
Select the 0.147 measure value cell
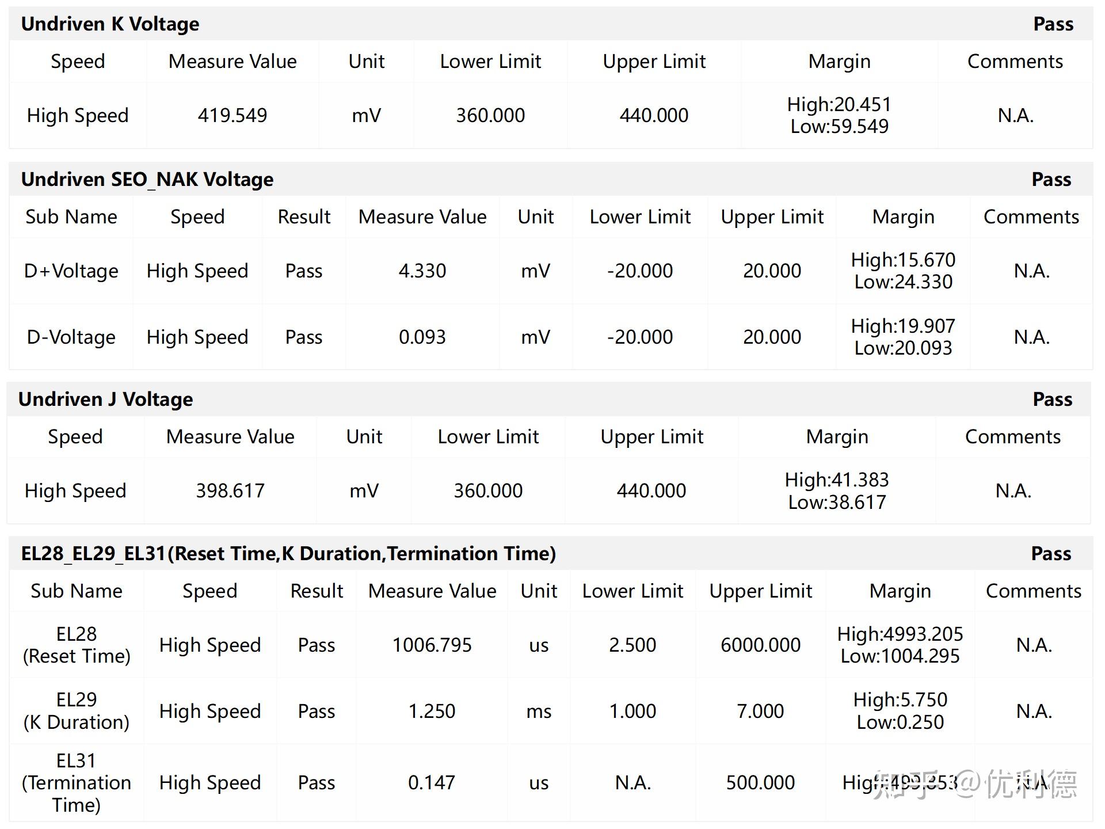coord(432,782)
